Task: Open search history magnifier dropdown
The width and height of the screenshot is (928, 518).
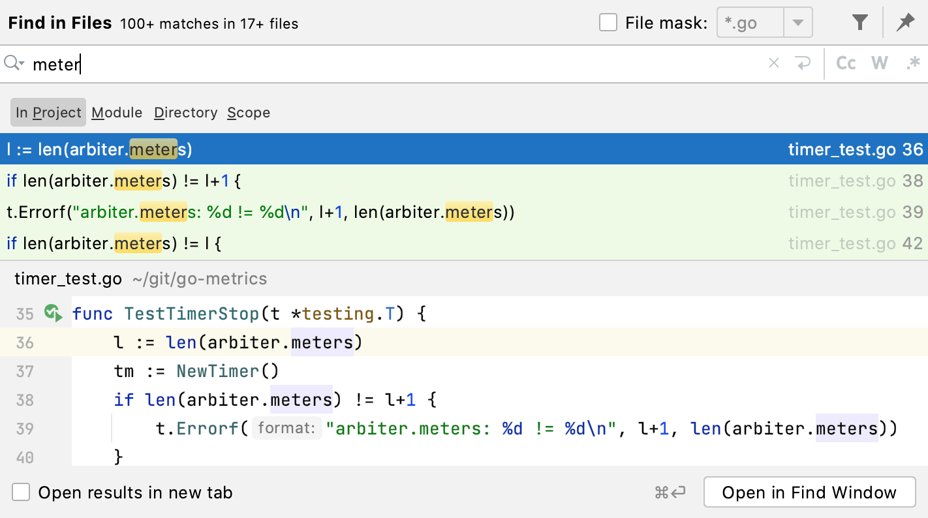Action: (x=14, y=63)
